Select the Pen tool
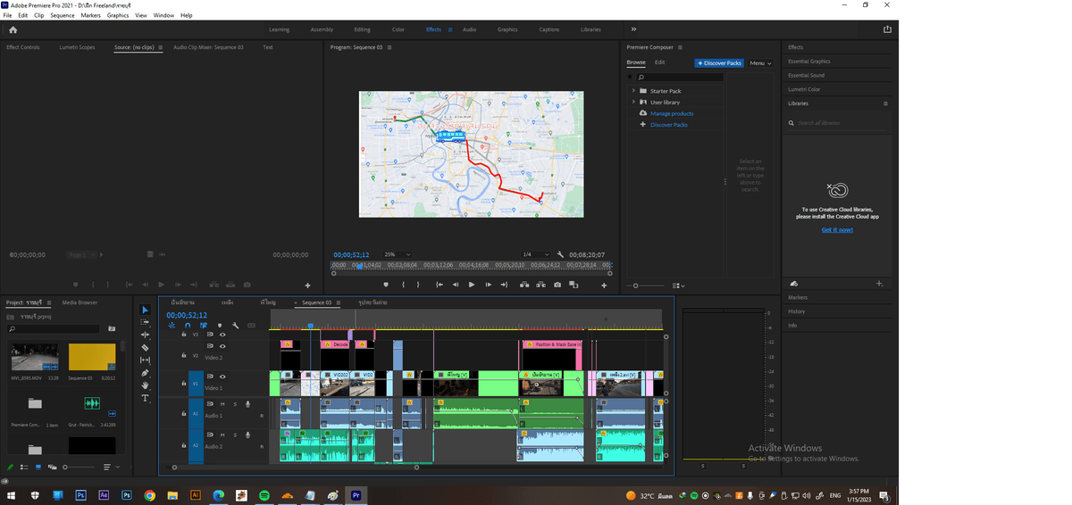 coord(146,373)
